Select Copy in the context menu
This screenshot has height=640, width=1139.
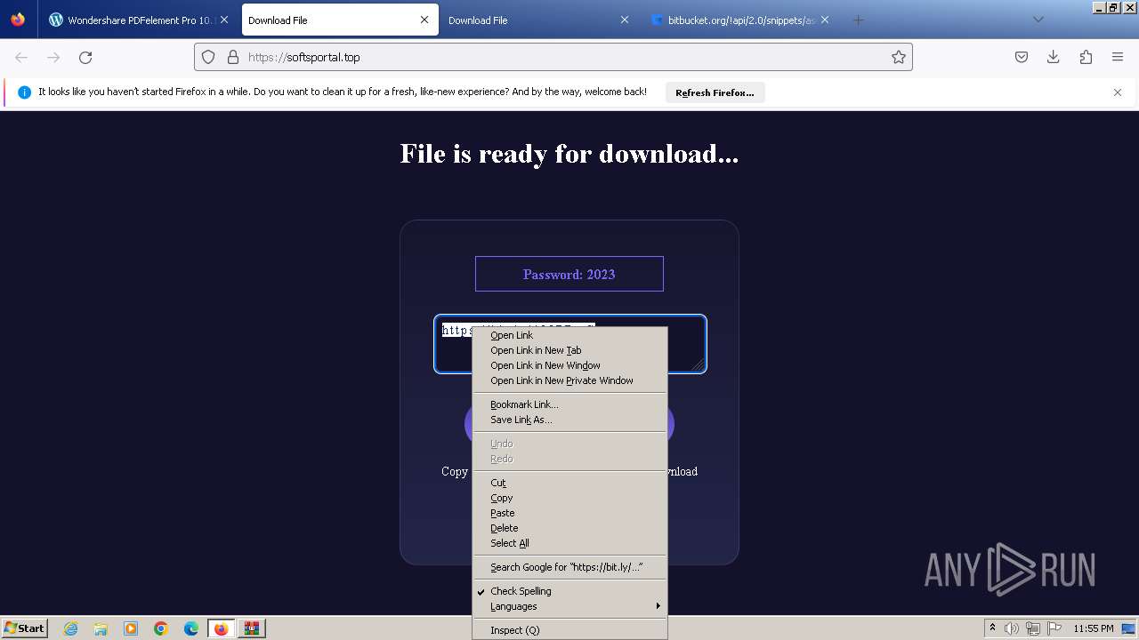[569, 498]
